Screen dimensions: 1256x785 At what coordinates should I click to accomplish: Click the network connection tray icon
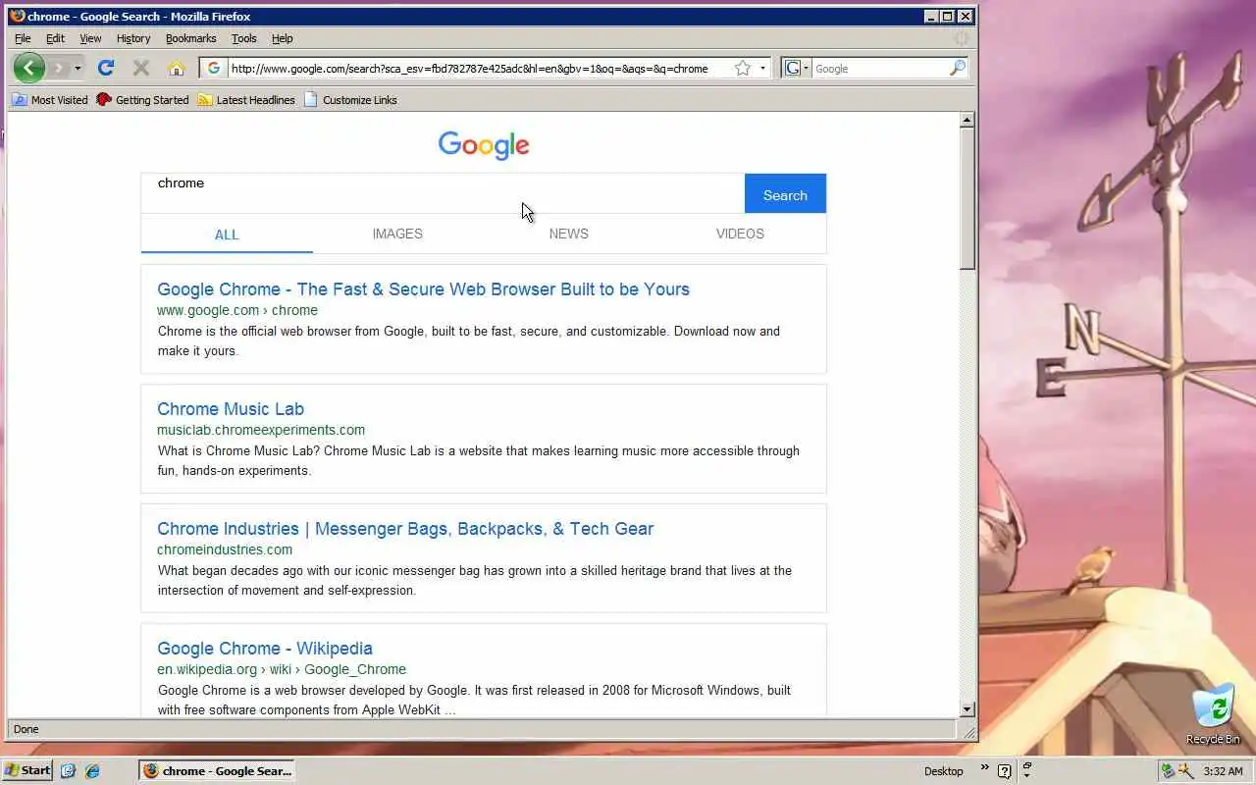(x=1168, y=771)
